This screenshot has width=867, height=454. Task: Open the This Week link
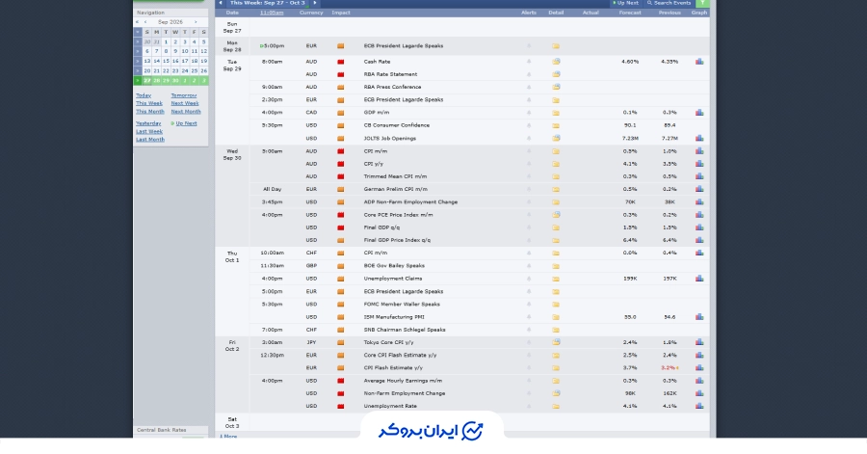tap(149, 103)
